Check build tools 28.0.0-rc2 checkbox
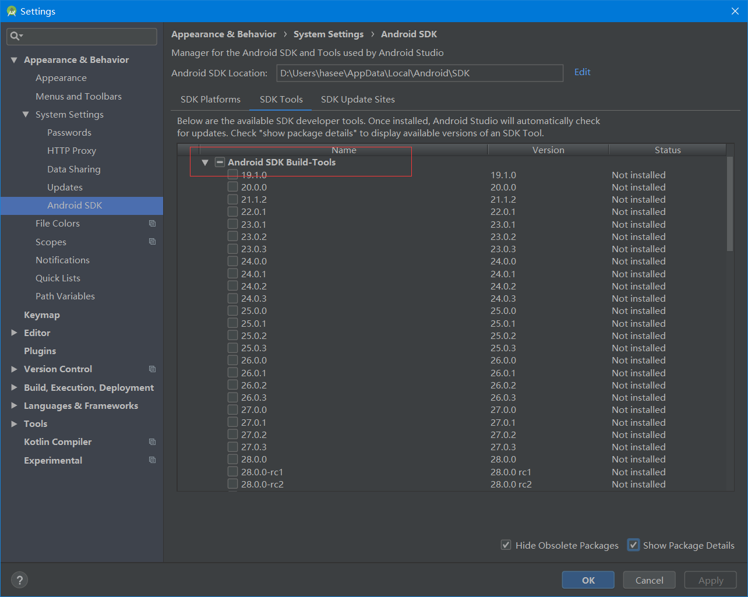 click(x=232, y=484)
